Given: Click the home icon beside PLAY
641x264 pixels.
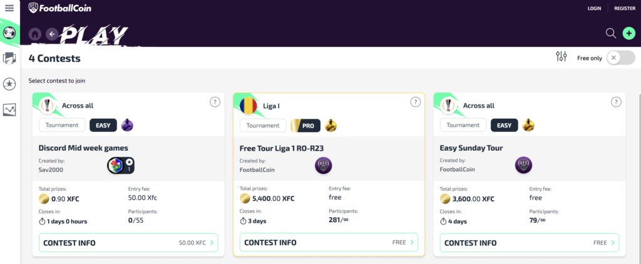Looking at the screenshot, I should click(35, 34).
